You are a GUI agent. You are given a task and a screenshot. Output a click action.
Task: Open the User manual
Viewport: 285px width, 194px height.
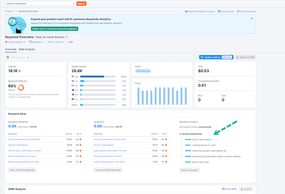pyautogui.click(x=225, y=11)
